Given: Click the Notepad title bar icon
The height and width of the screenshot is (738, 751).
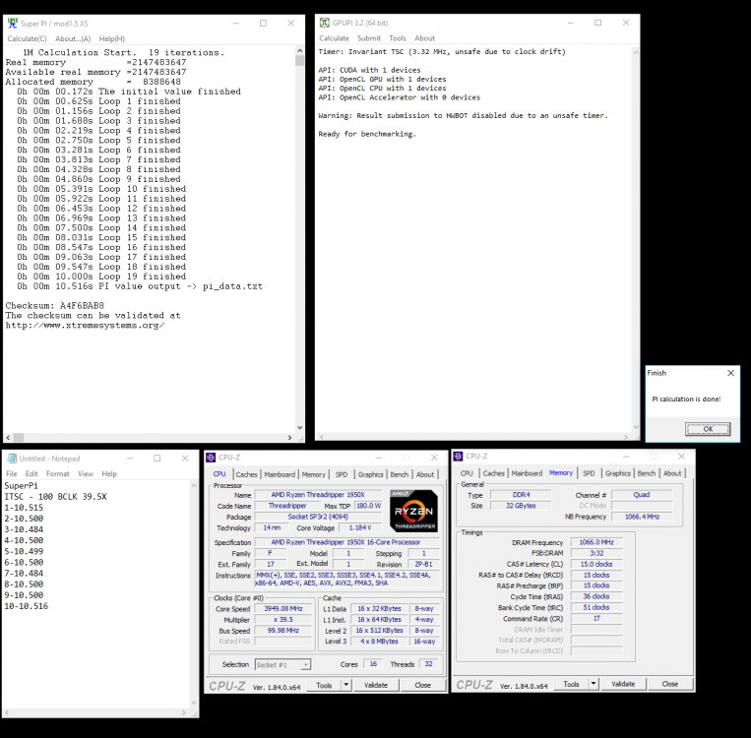Looking at the screenshot, I should (x=12, y=459).
